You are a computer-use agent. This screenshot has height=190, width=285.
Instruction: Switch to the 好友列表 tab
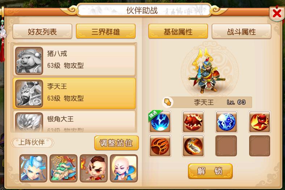pos(42,31)
